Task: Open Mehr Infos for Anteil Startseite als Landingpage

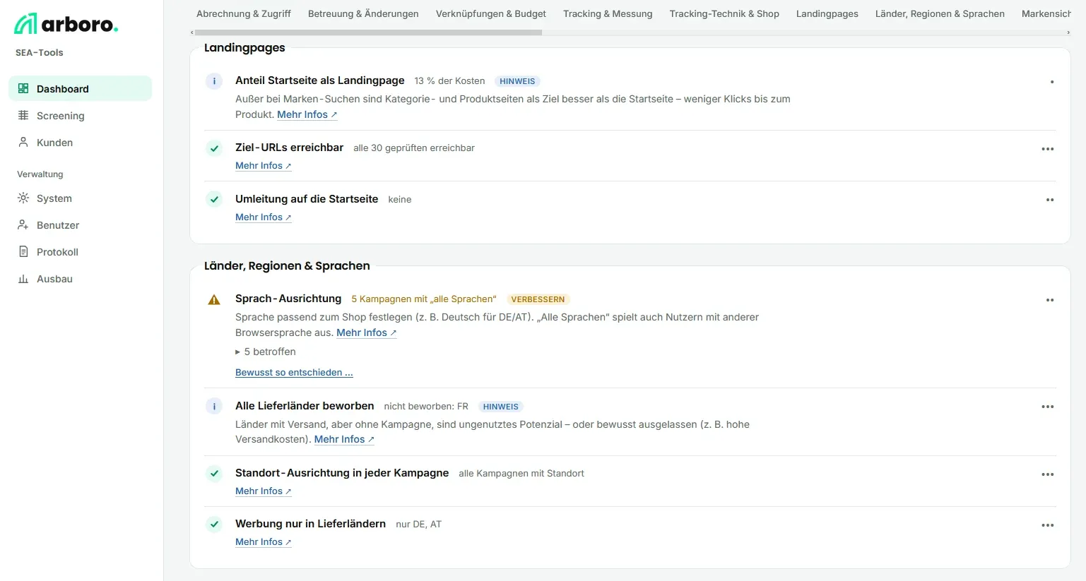Action: click(x=307, y=114)
